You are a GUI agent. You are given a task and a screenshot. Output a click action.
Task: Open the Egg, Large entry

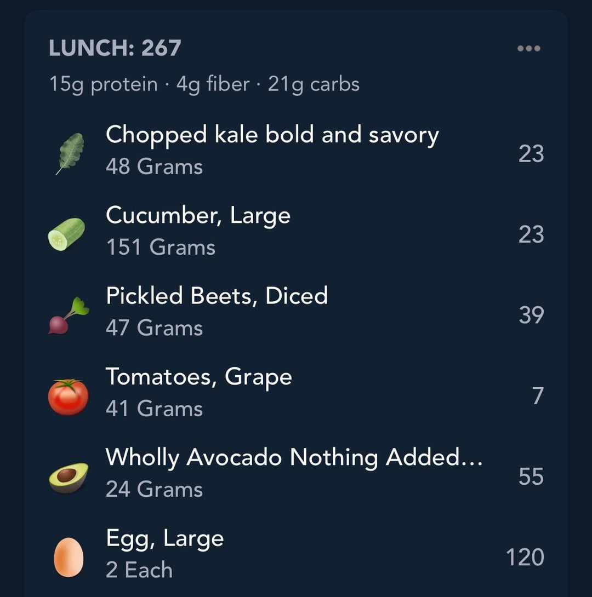click(x=164, y=538)
